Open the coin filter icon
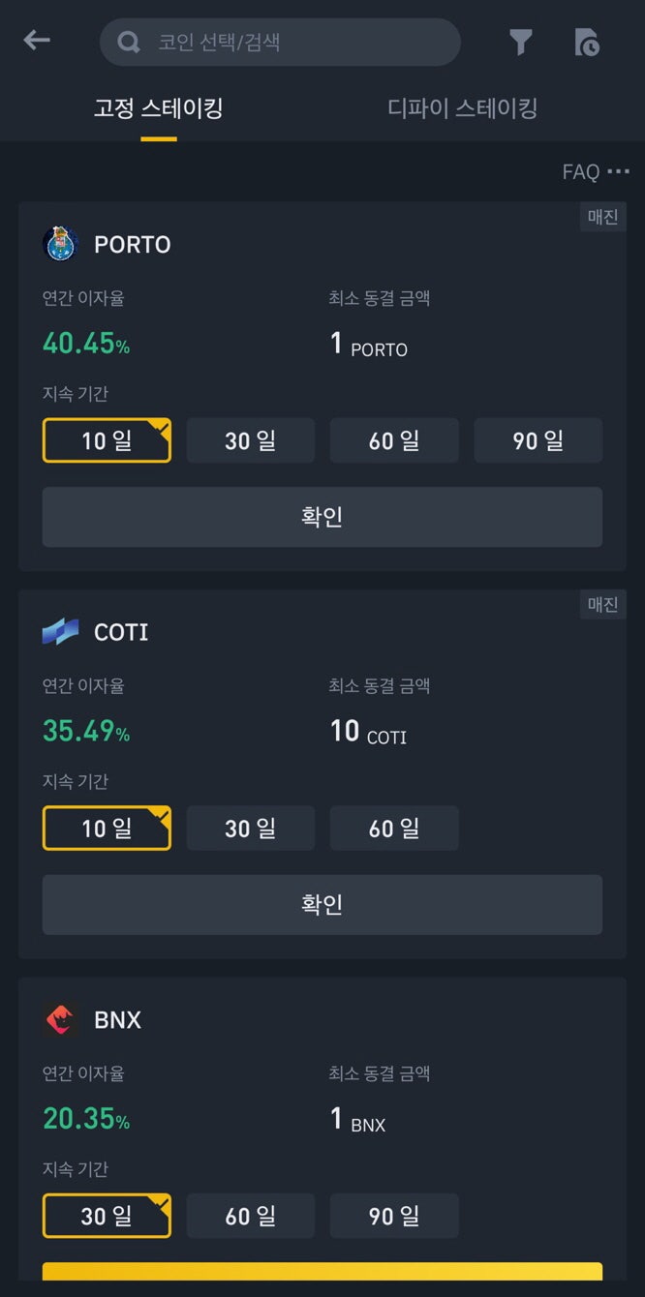Screen dimensions: 645x1297 tap(520, 43)
